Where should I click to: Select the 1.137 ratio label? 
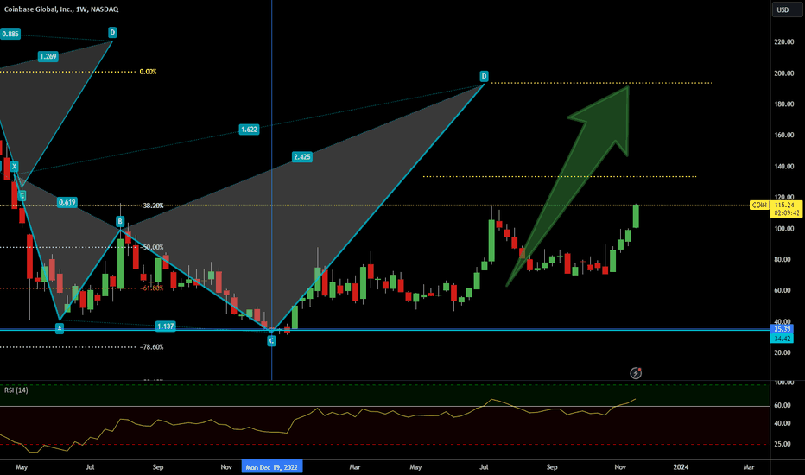coord(165,326)
